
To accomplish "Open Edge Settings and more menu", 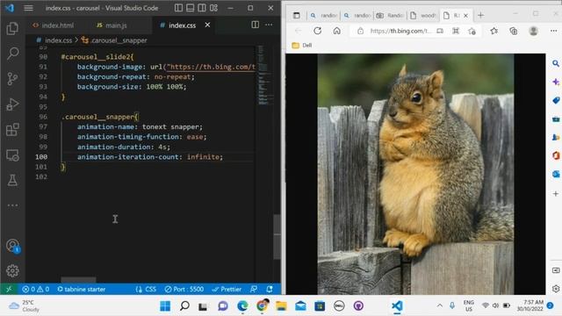I will [553, 31].
